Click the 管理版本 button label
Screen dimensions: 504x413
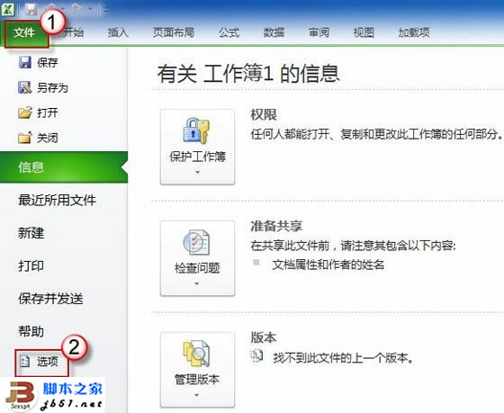(197, 379)
